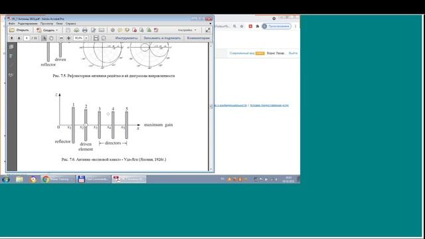Click the Chrome profile Приостановлена button
This screenshot has width=425, height=239.
pos(276,27)
